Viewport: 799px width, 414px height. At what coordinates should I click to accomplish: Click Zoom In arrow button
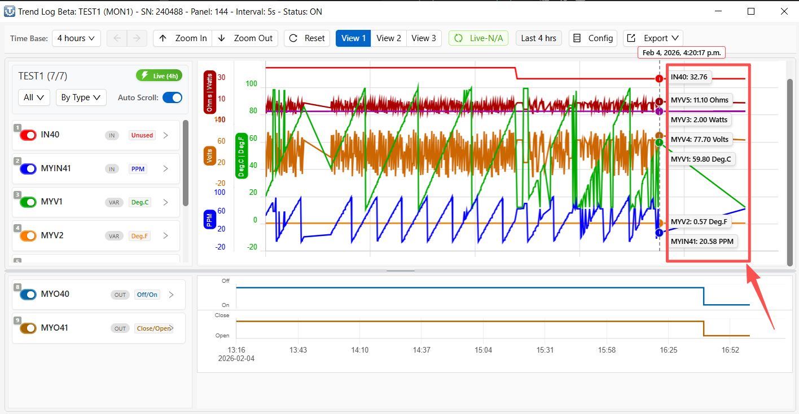point(182,38)
